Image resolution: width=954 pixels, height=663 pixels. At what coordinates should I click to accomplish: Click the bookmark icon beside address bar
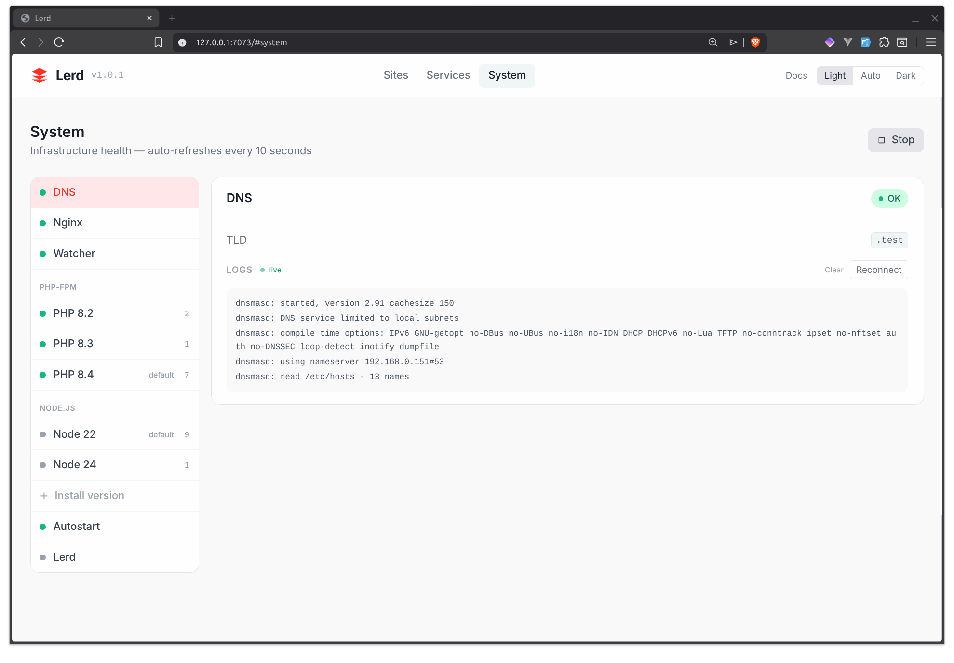[x=158, y=42]
